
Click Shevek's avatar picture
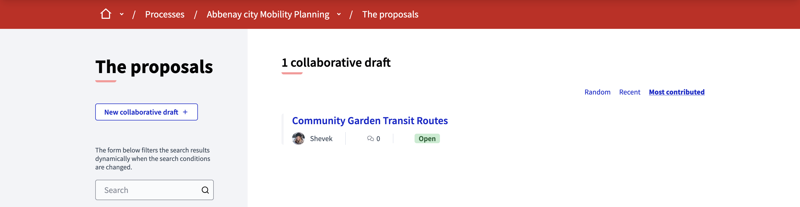click(298, 139)
